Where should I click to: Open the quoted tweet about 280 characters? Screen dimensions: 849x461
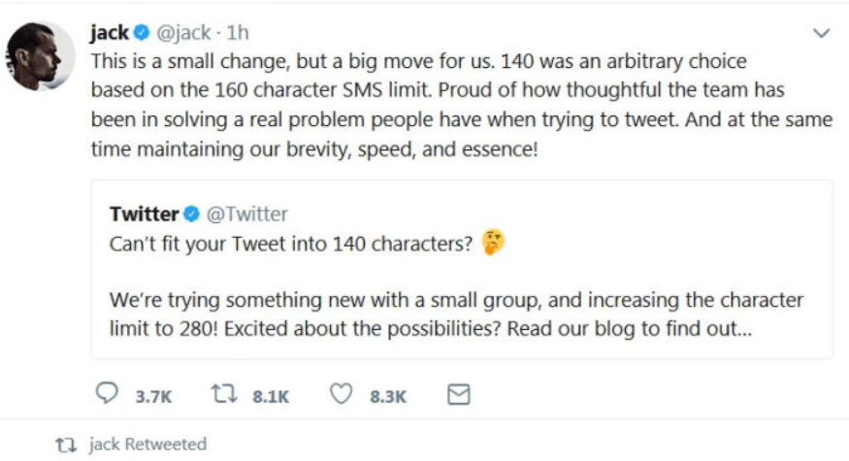coord(462,269)
